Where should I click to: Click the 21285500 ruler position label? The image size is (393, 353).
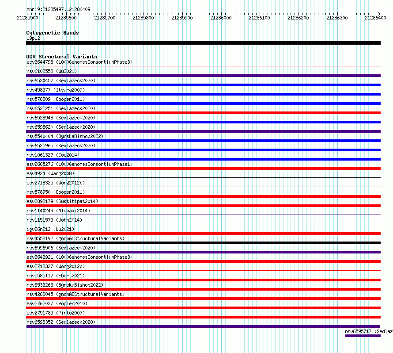click(x=27, y=18)
